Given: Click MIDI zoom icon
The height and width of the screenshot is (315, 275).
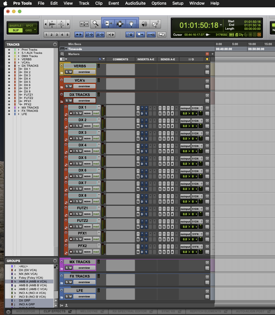Looking at the screenshot, I should click(x=61, y=24).
